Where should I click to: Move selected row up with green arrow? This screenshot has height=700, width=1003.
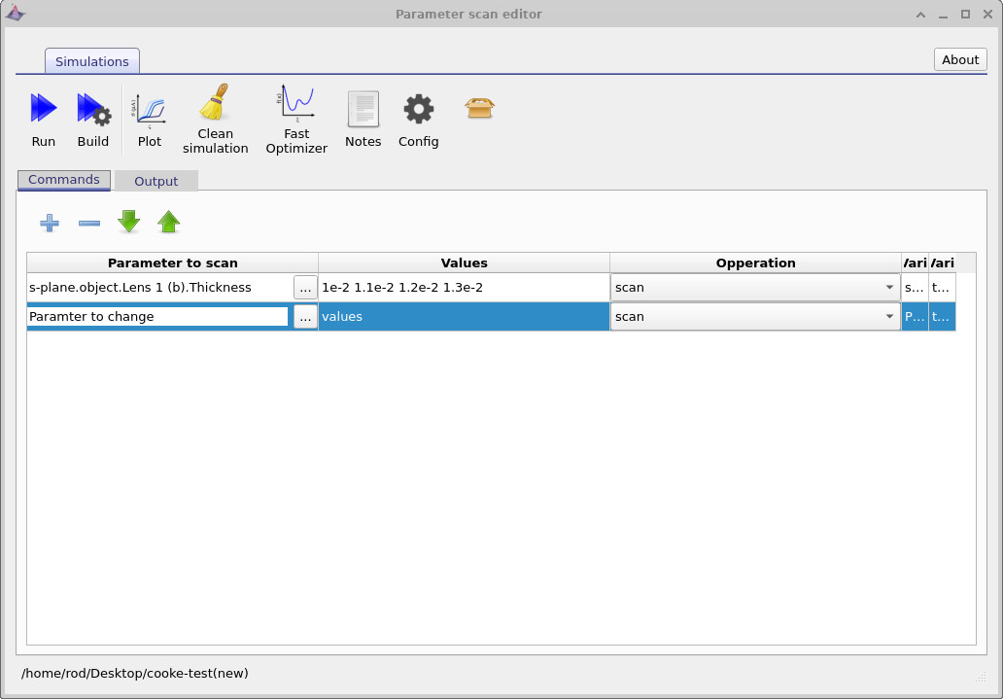(168, 223)
